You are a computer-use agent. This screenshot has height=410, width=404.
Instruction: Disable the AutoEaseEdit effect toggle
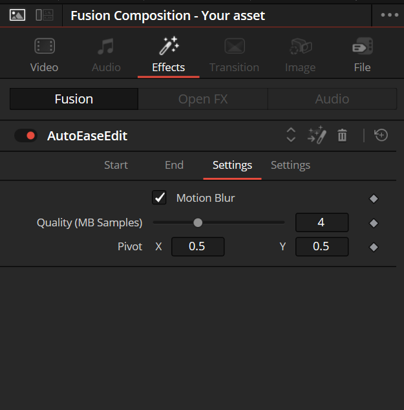[26, 136]
